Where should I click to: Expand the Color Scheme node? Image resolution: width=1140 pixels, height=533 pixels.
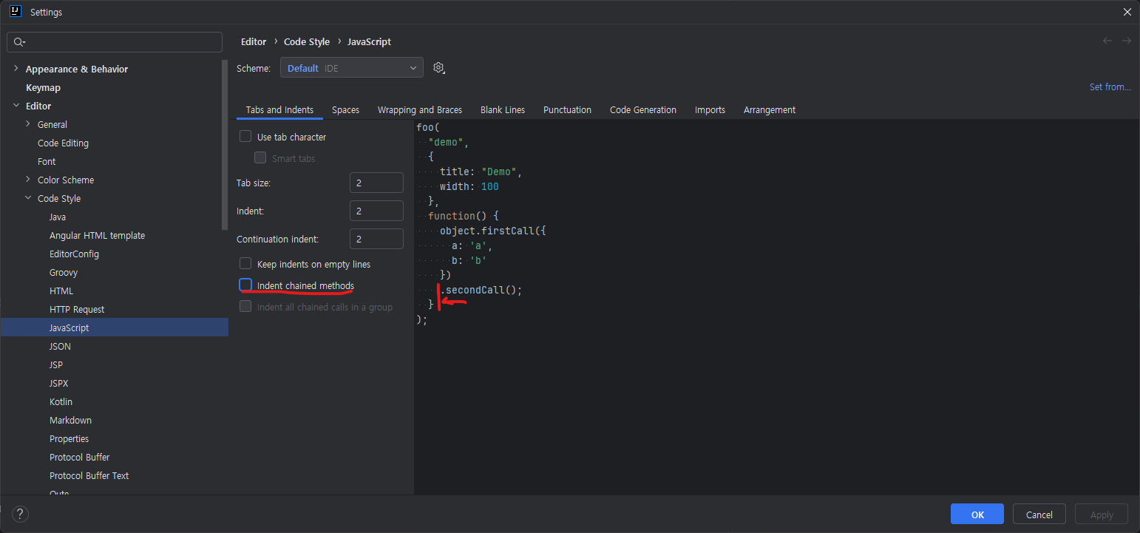pyautogui.click(x=28, y=180)
